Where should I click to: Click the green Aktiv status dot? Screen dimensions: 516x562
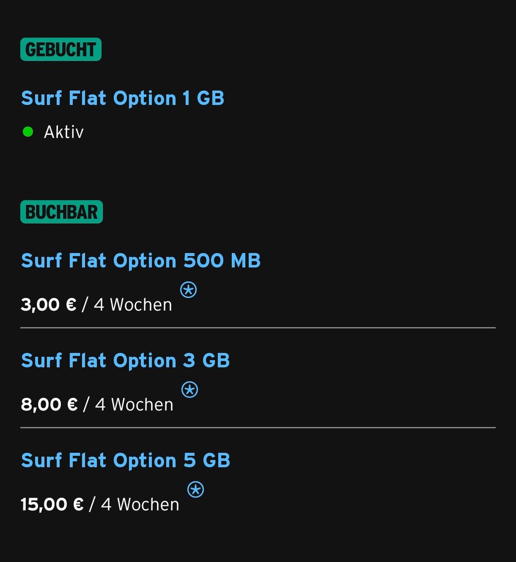pyautogui.click(x=28, y=132)
